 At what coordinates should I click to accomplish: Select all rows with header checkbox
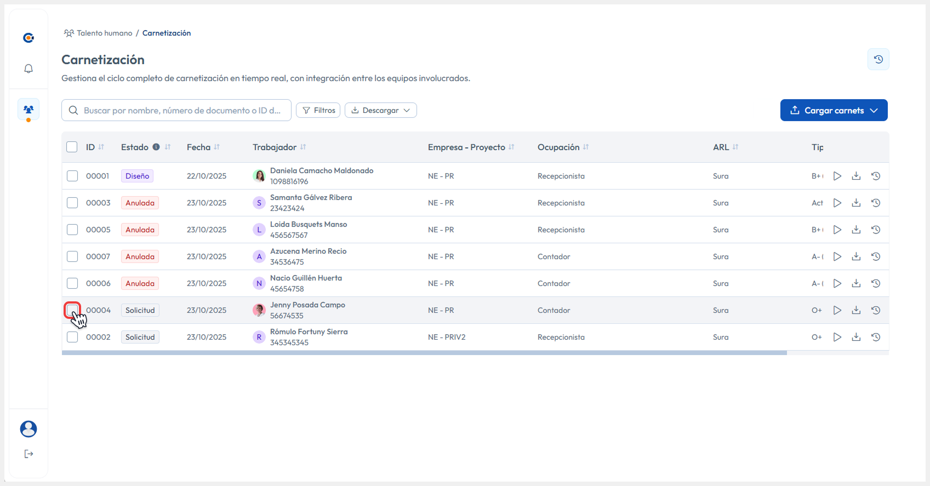coord(72,147)
